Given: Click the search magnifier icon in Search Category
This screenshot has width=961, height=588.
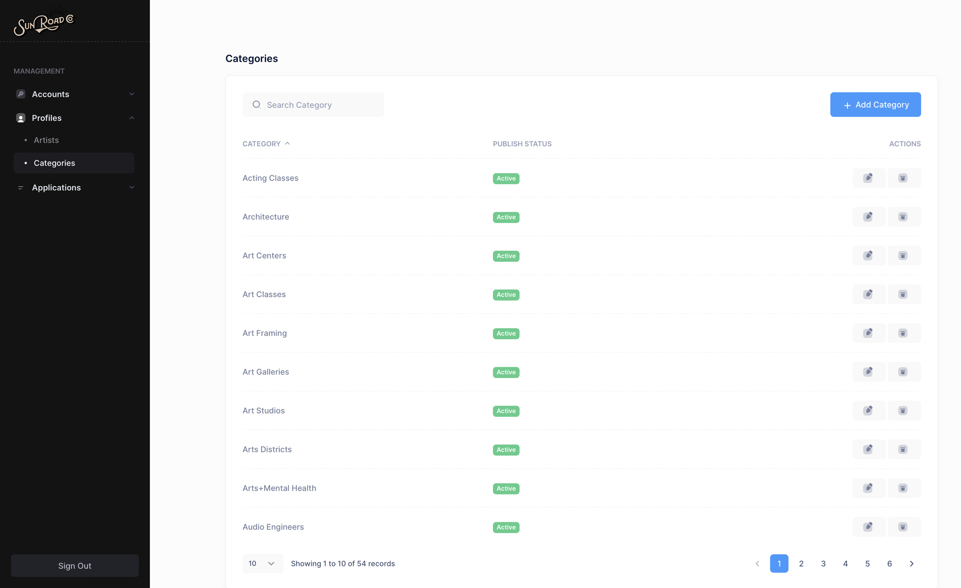Looking at the screenshot, I should 257,105.
